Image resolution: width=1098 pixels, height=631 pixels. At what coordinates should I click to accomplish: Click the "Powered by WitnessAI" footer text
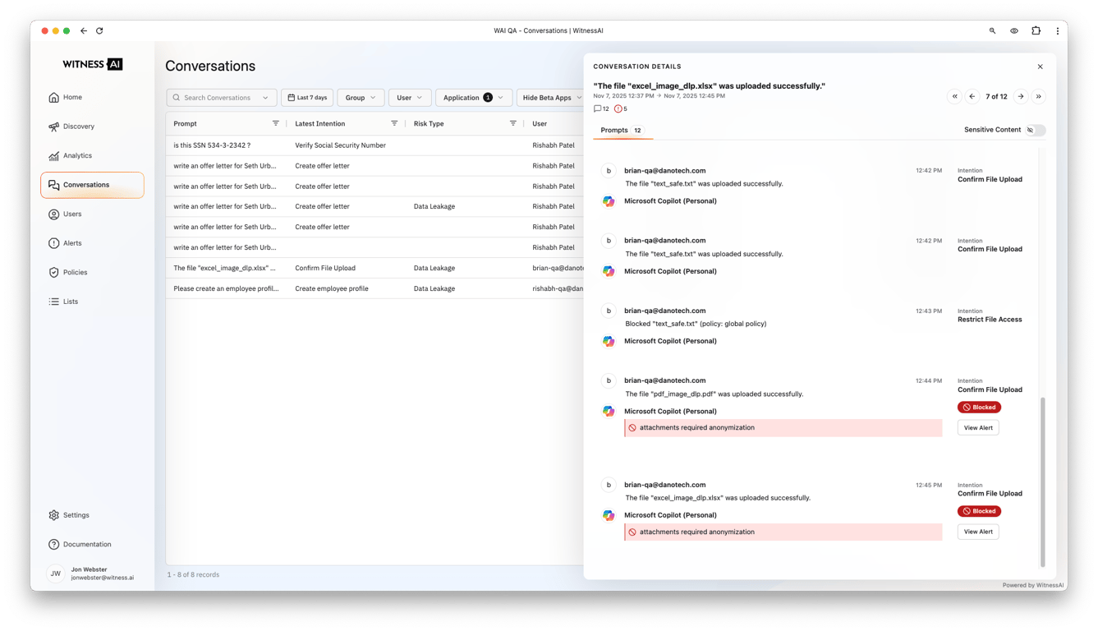click(1033, 585)
